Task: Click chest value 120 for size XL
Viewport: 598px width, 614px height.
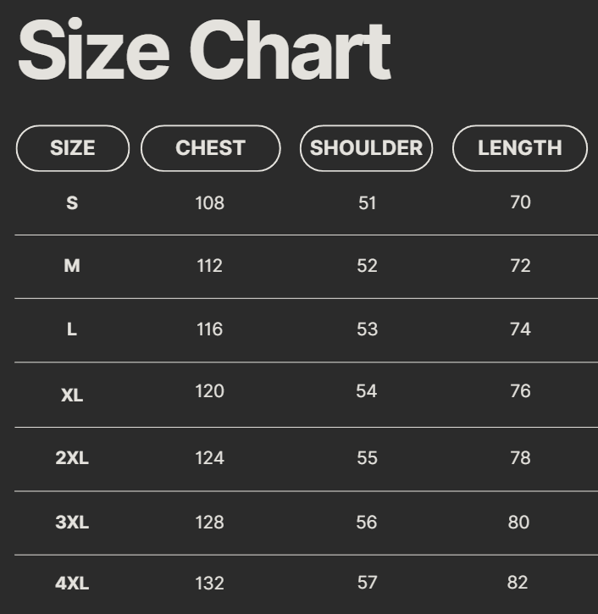Action: coord(209,391)
